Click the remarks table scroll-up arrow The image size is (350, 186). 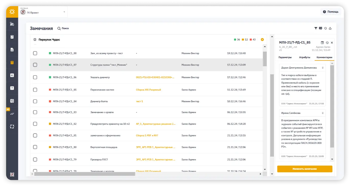click(x=265, y=47)
